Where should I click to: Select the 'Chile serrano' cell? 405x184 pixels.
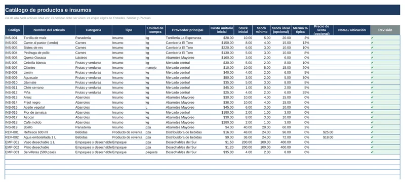pyautogui.click(x=49, y=87)
